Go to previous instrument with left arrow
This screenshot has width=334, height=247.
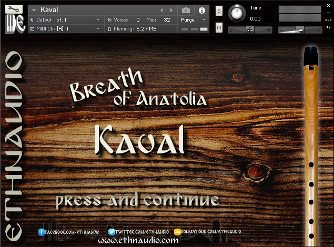coord(161,10)
